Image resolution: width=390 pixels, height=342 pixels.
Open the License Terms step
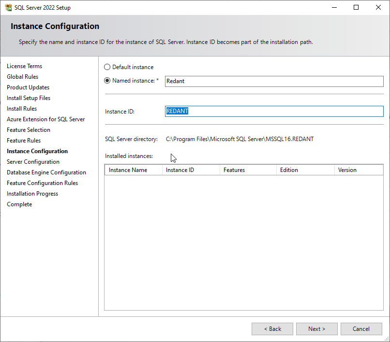pos(24,66)
